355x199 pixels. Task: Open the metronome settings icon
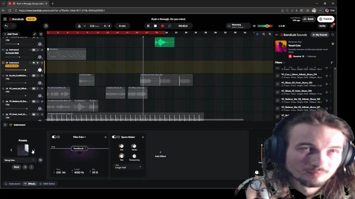[x=79, y=26]
